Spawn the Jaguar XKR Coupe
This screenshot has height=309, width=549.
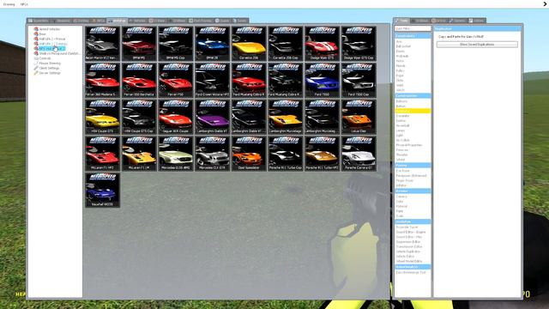(x=175, y=117)
